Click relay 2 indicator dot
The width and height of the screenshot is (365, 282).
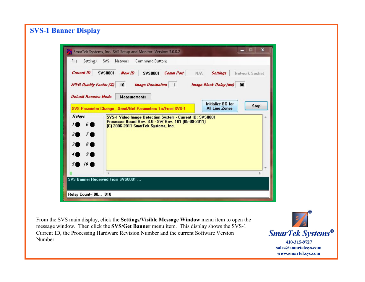pyautogui.click(x=78, y=134)
